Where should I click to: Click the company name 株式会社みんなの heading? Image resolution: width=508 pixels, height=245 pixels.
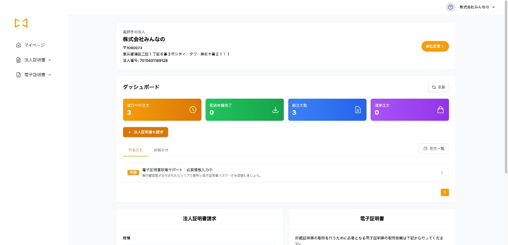(144, 40)
